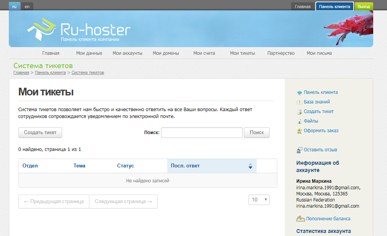Open Оформить заказ sidebar link
Screen dimensions: 387x236
click(x=321, y=131)
